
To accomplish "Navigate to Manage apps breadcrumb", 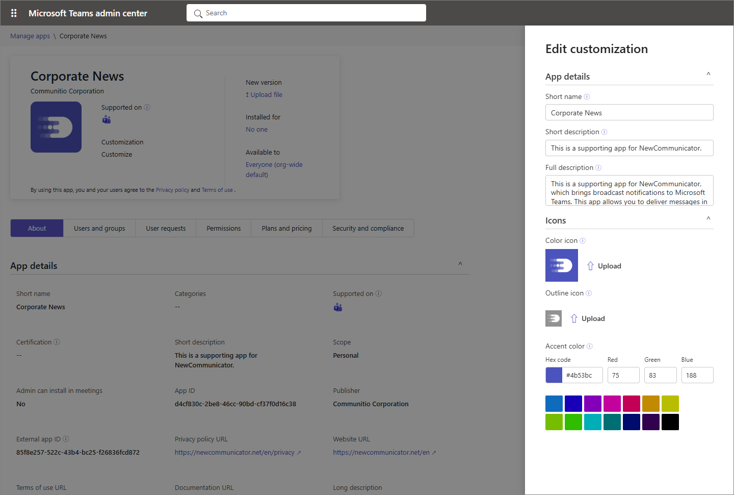I will coord(30,36).
